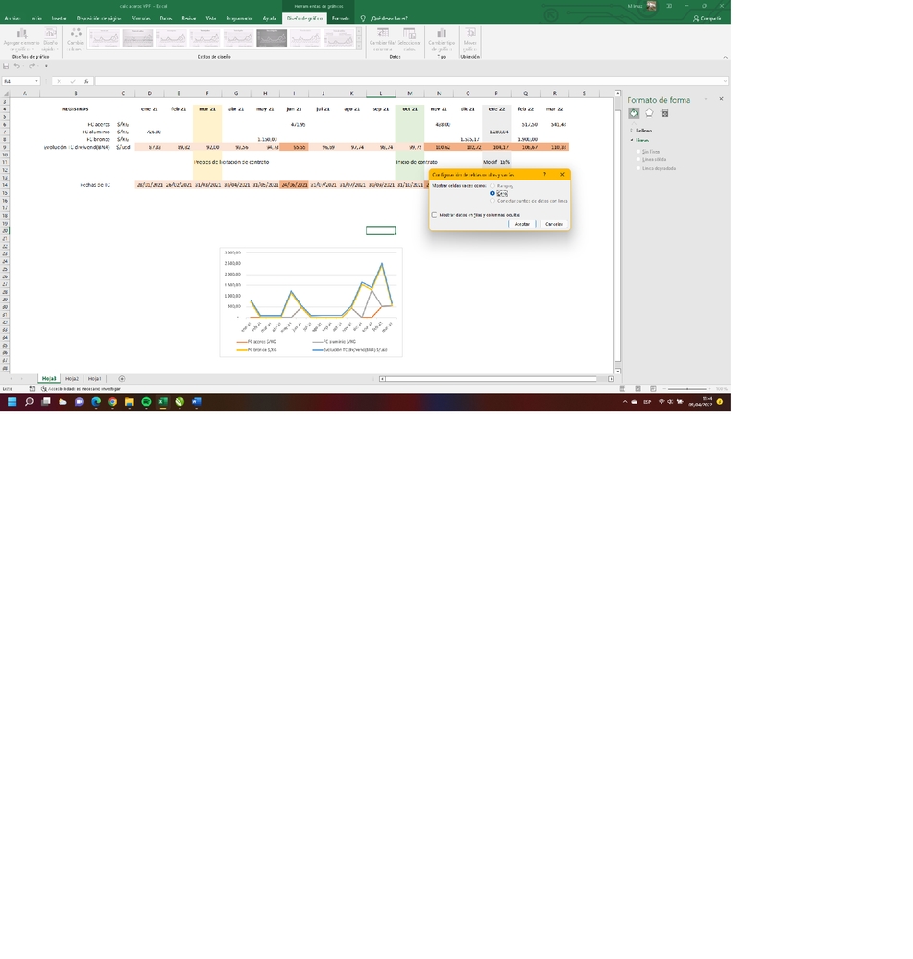Enable Mostrar datos en filas y columnas ocultas
The image size is (913, 959).
tap(433, 215)
